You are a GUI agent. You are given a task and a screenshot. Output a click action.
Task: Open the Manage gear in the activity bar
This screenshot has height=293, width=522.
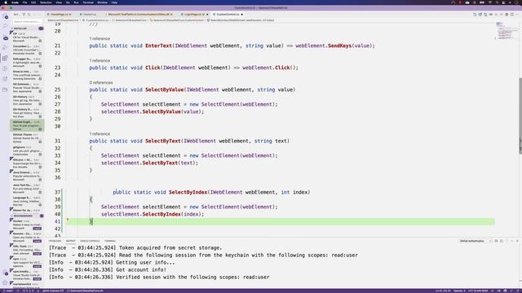(x=6, y=283)
